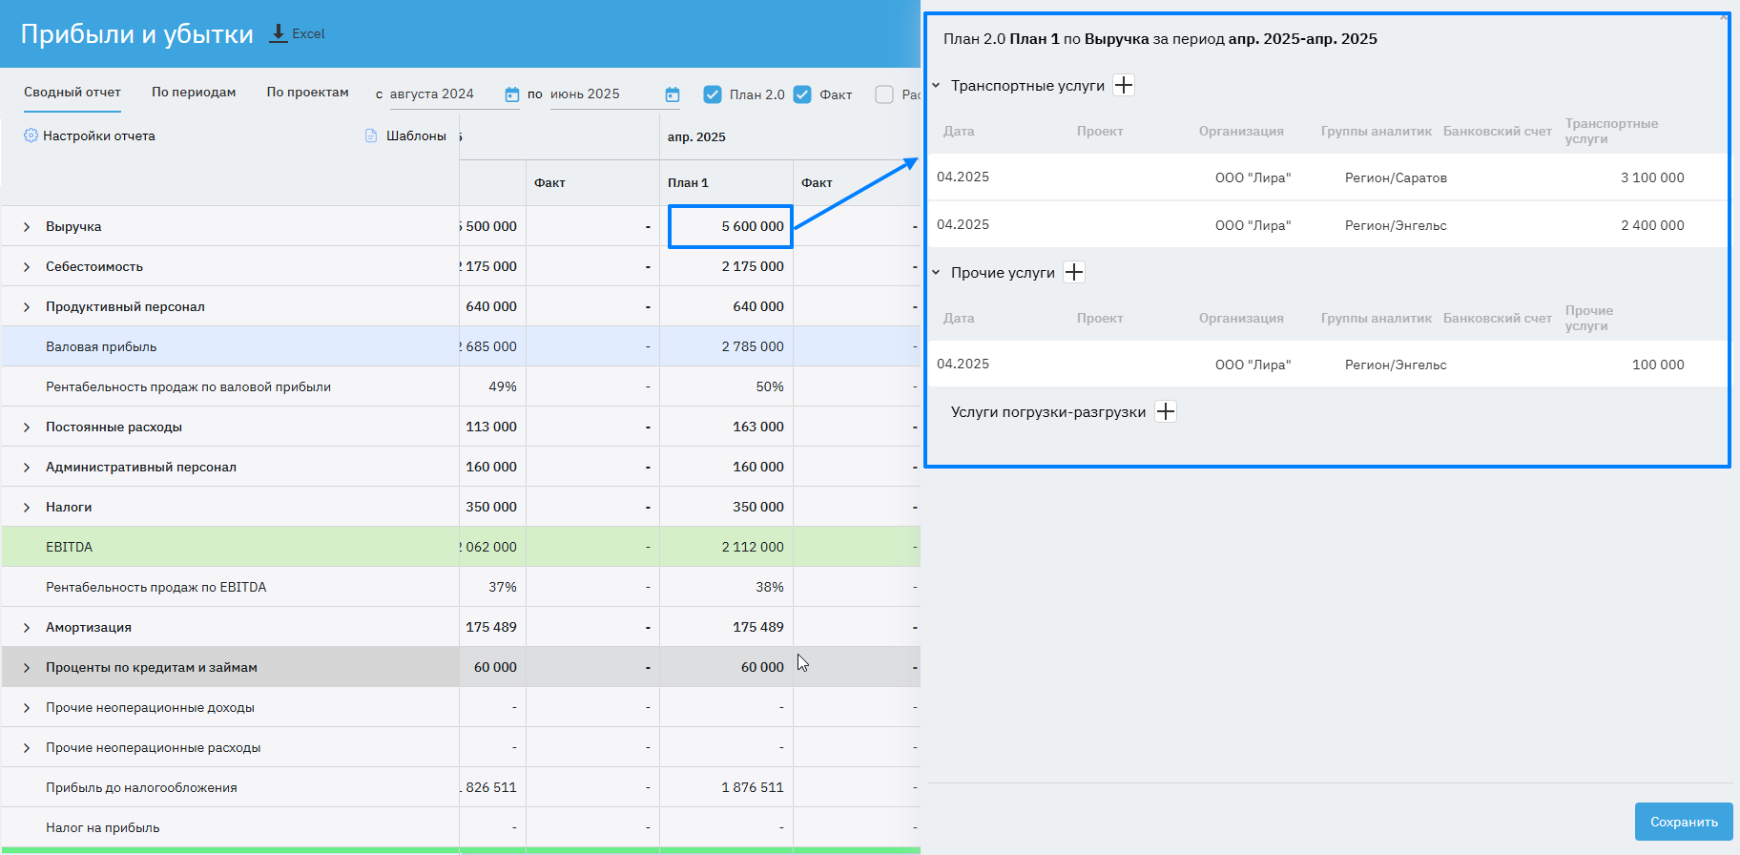Tick the unchecked checkbox after Факт
1740x855 pixels.
pos(884,94)
